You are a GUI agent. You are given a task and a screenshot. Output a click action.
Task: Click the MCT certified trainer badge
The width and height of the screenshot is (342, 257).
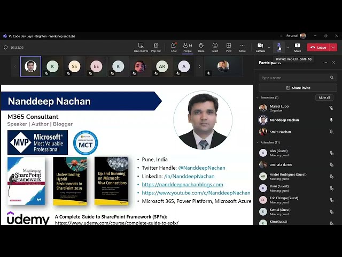tap(85, 143)
